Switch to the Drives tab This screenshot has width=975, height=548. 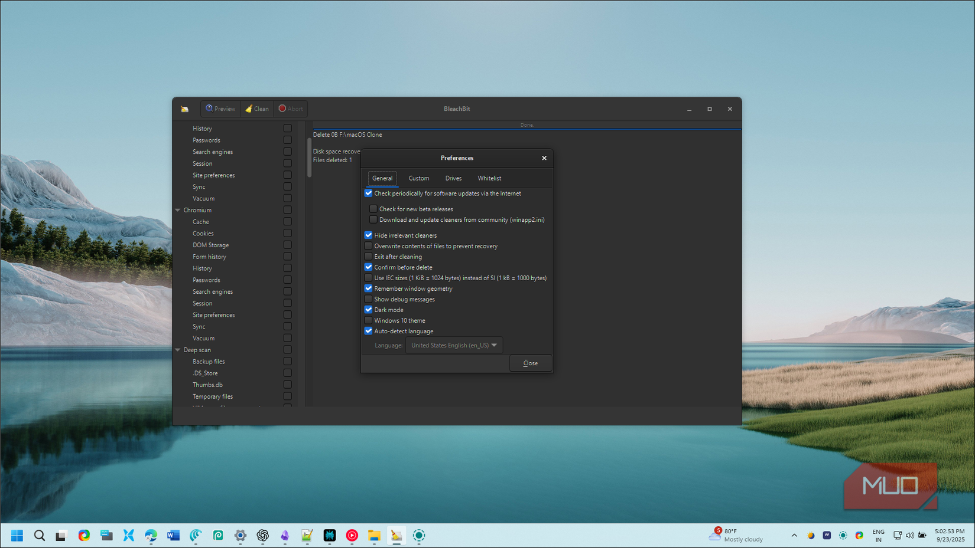tap(453, 178)
